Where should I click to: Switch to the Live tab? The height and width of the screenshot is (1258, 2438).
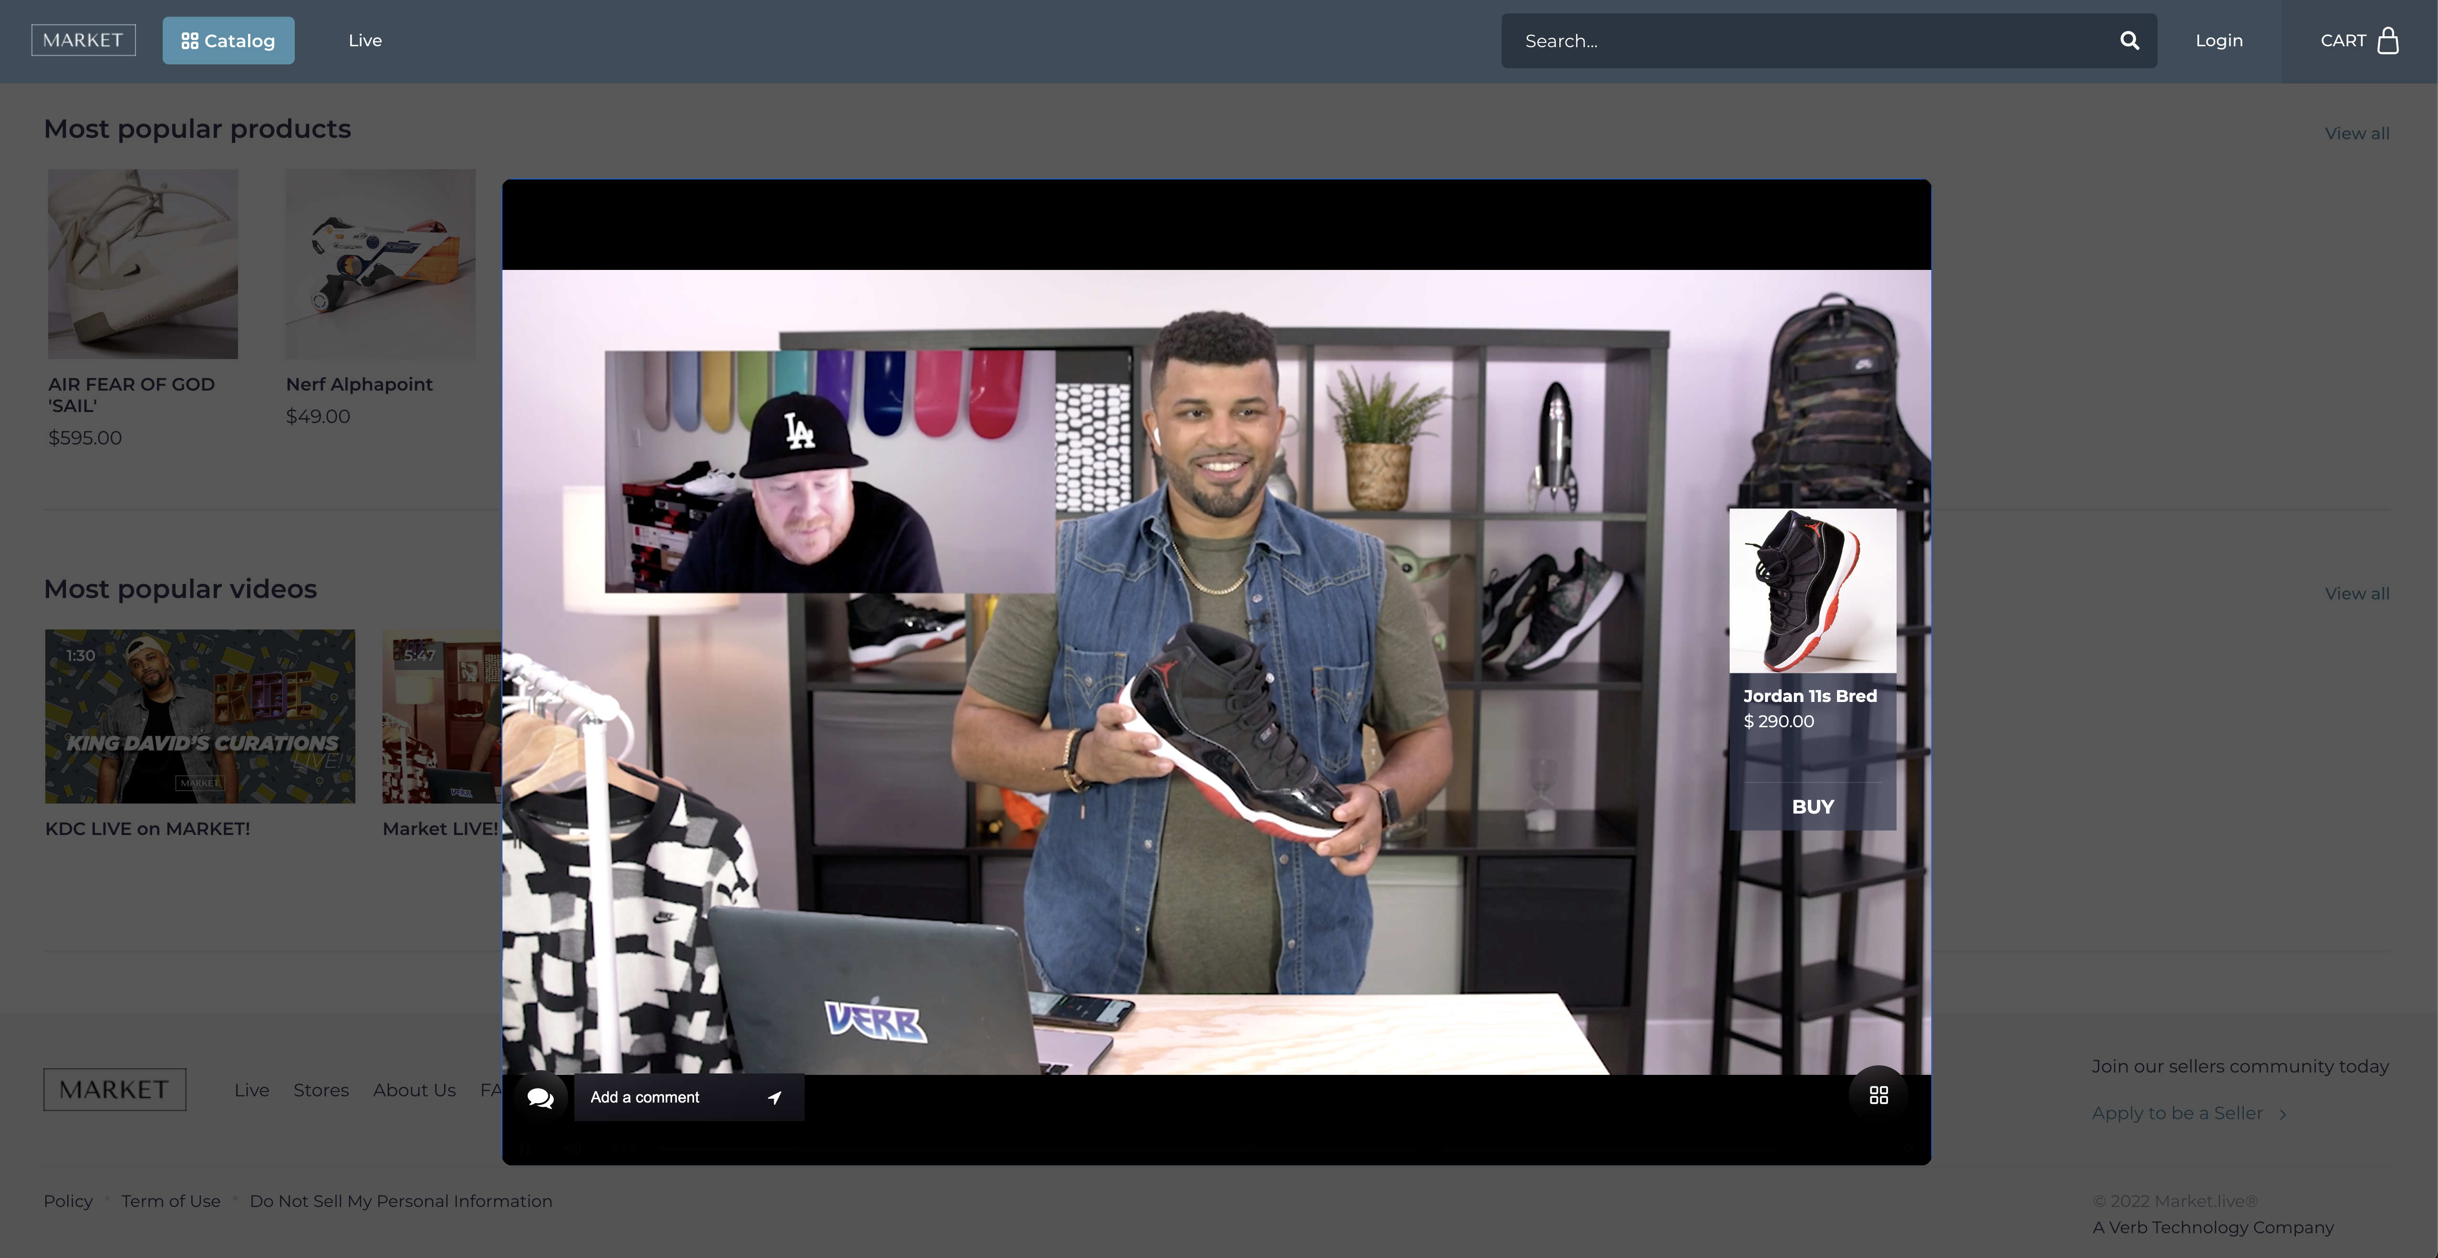point(364,41)
